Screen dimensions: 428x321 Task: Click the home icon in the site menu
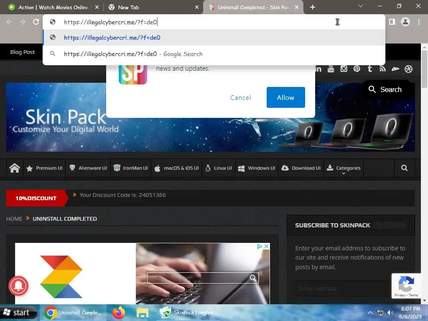(15, 168)
